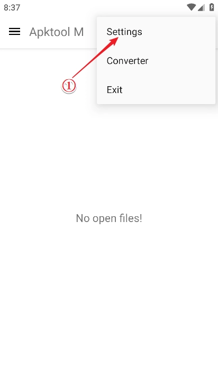Tap the Wi-Fi status icon
This screenshot has height=387, width=218.
tap(191, 7)
